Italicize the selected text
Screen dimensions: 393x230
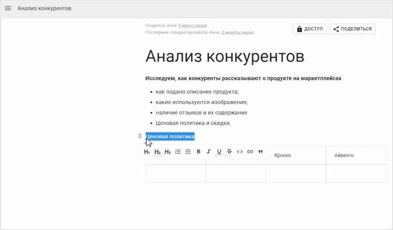tap(209, 152)
